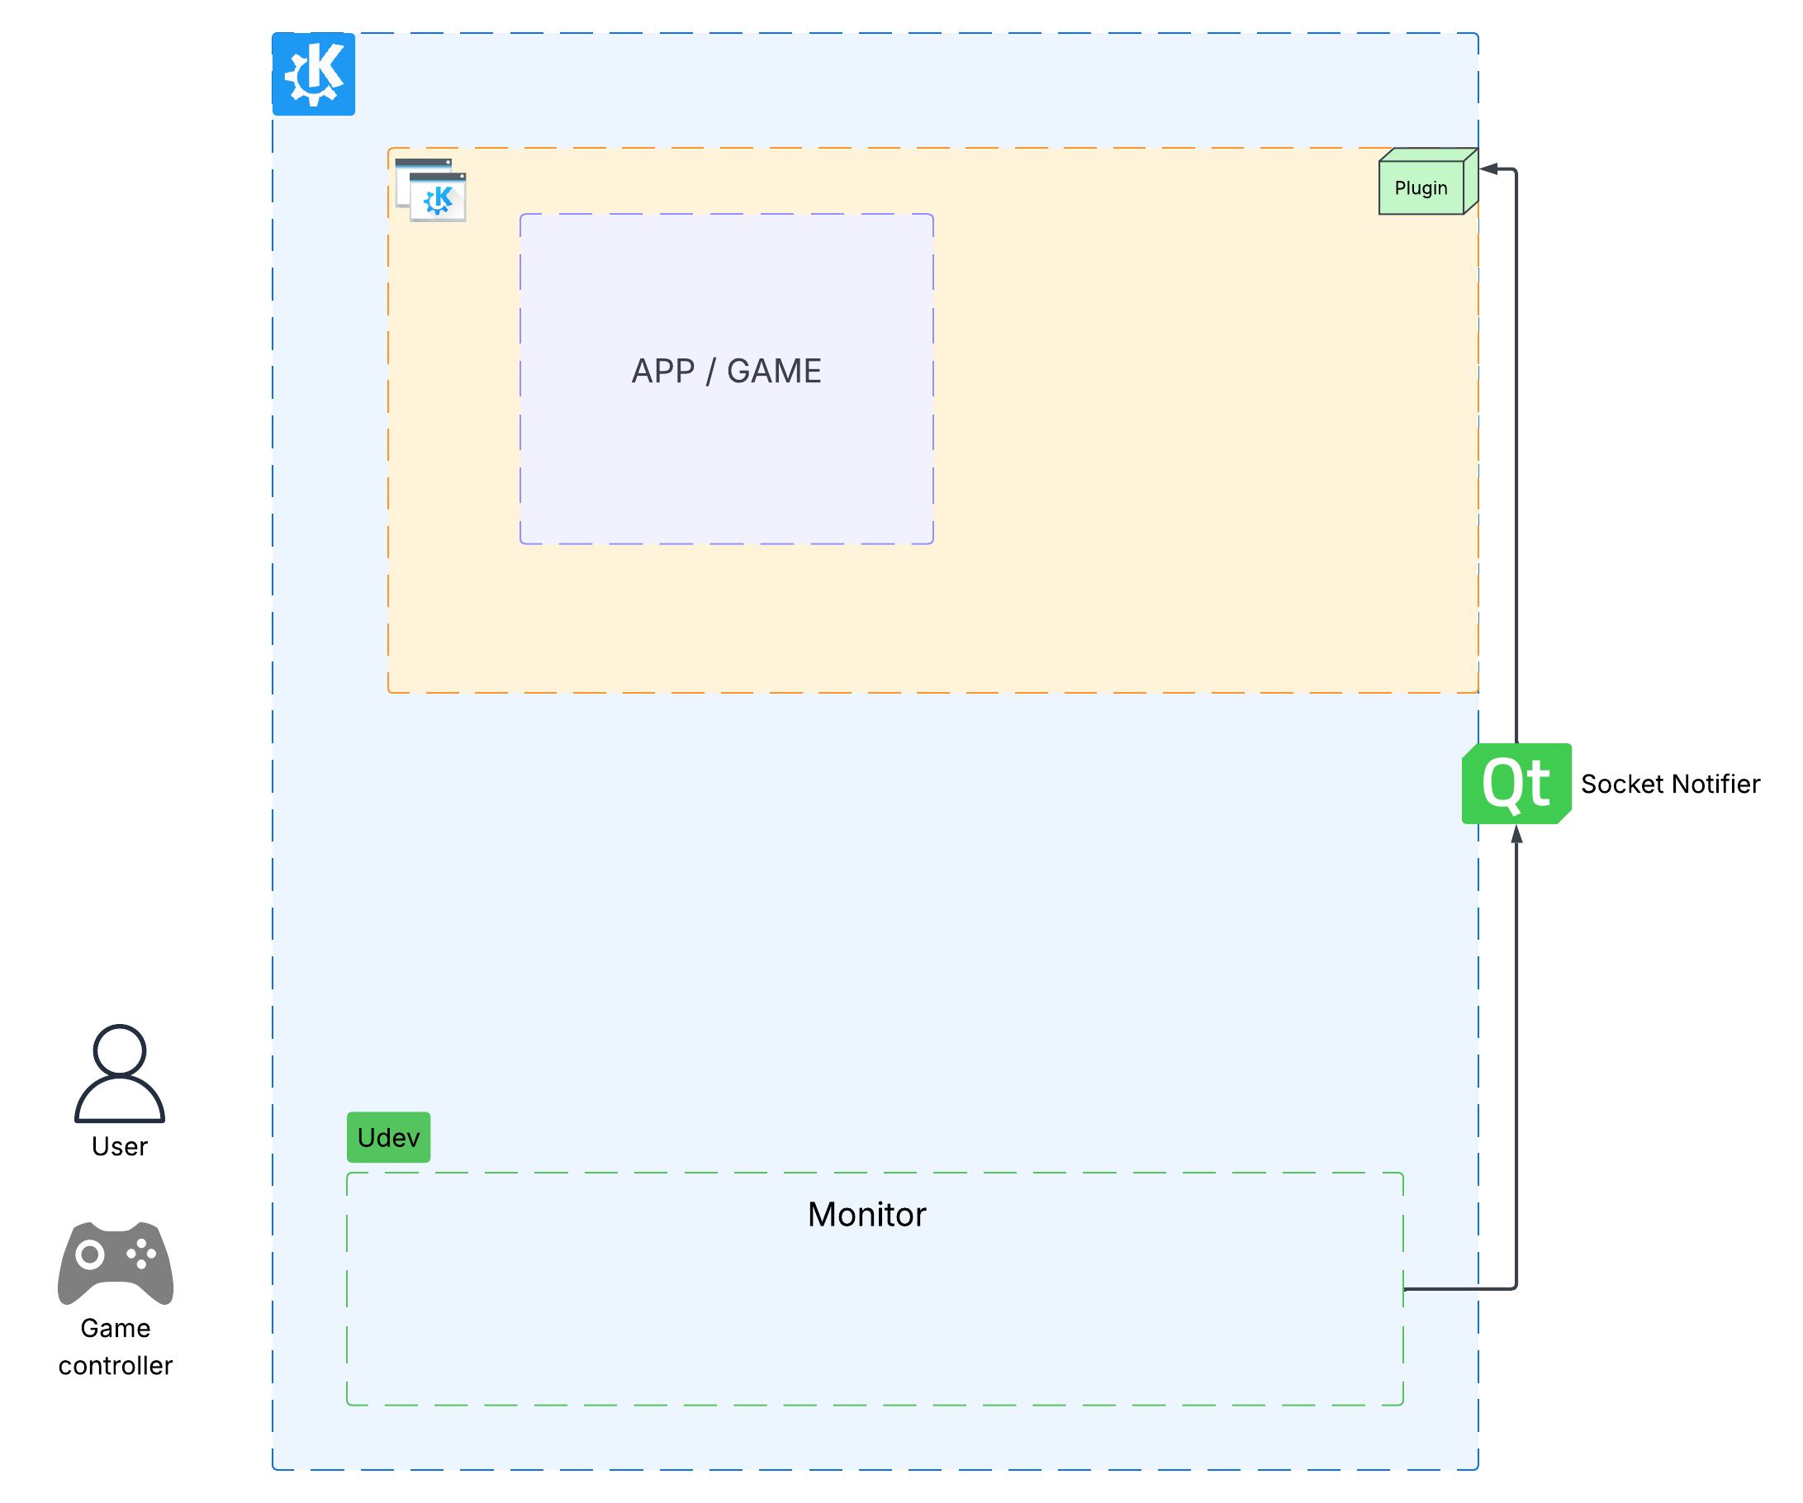Screen dimensions: 1803x1503
Task: Select the Monitor title text
Action: (866, 1215)
